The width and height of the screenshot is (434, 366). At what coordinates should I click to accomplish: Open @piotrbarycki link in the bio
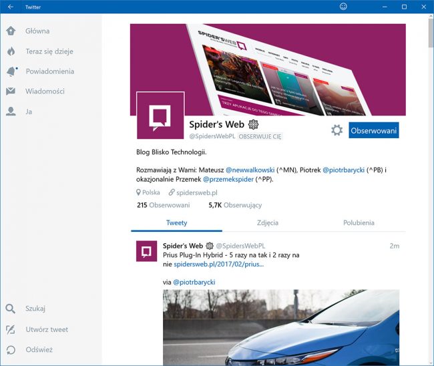pyautogui.click(x=343, y=170)
